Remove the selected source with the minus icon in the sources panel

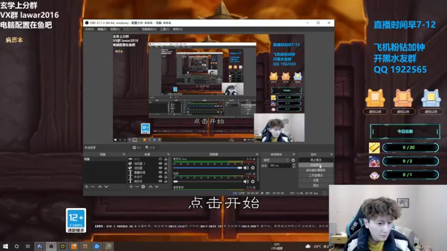137,187
